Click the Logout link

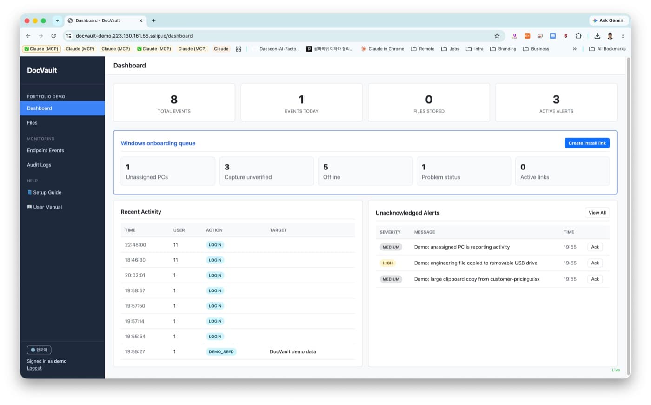[x=34, y=368]
